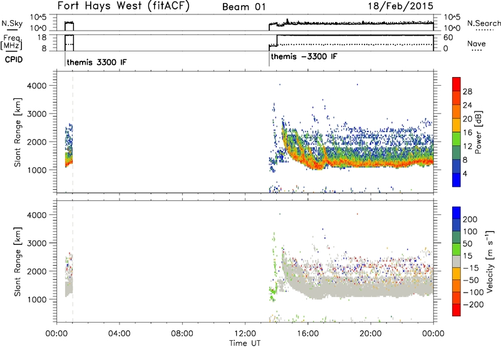Click the power panel 'Slant Range [km]' label
501x347 pixels.
(x=18, y=132)
